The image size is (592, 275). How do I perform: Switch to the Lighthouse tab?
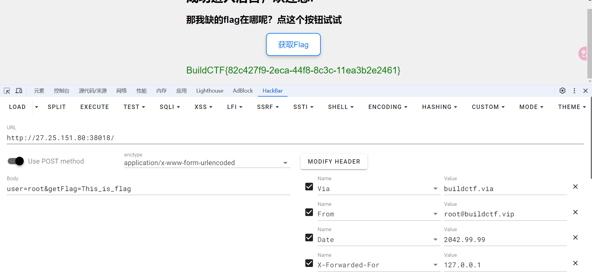click(209, 91)
